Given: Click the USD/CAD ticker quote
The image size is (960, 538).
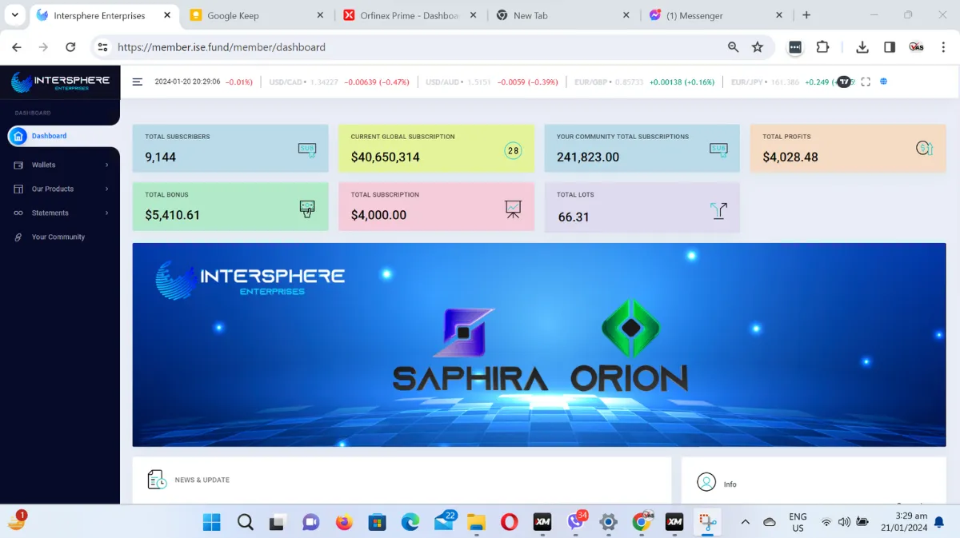Looking at the screenshot, I should coord(339,82).
